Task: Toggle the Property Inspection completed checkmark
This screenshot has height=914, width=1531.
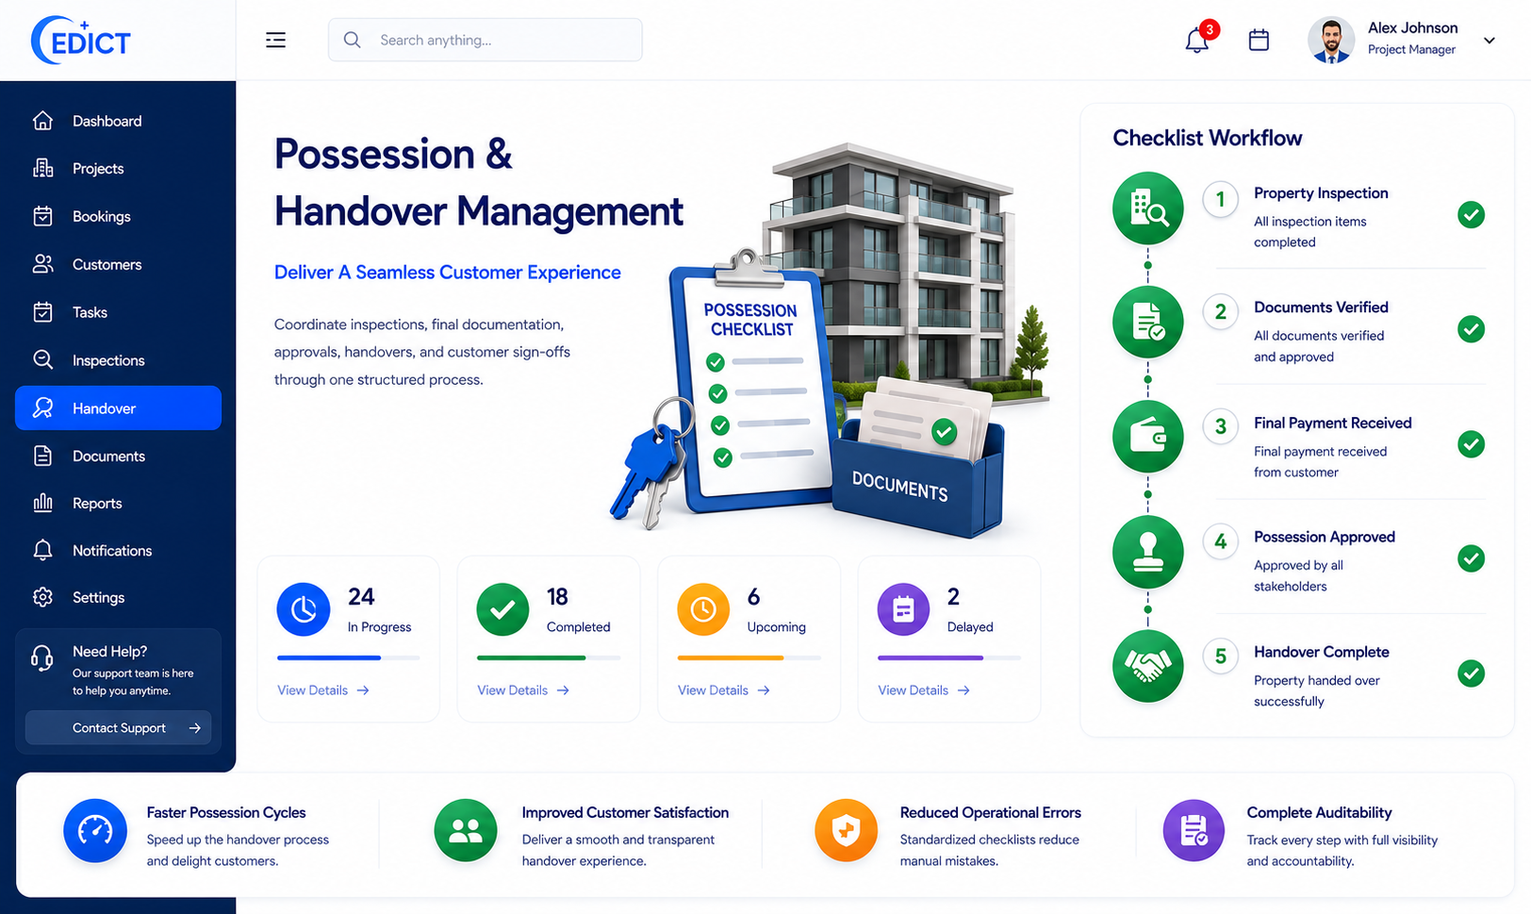Action: pos(1471,215)
